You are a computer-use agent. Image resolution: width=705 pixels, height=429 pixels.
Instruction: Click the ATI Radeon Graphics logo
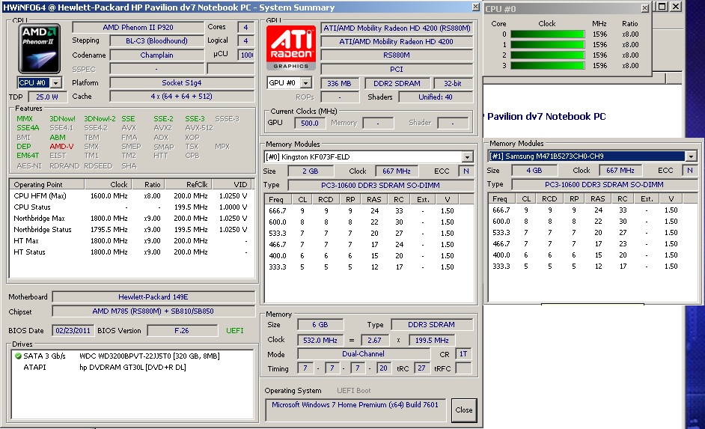click(x=291, y=48)
